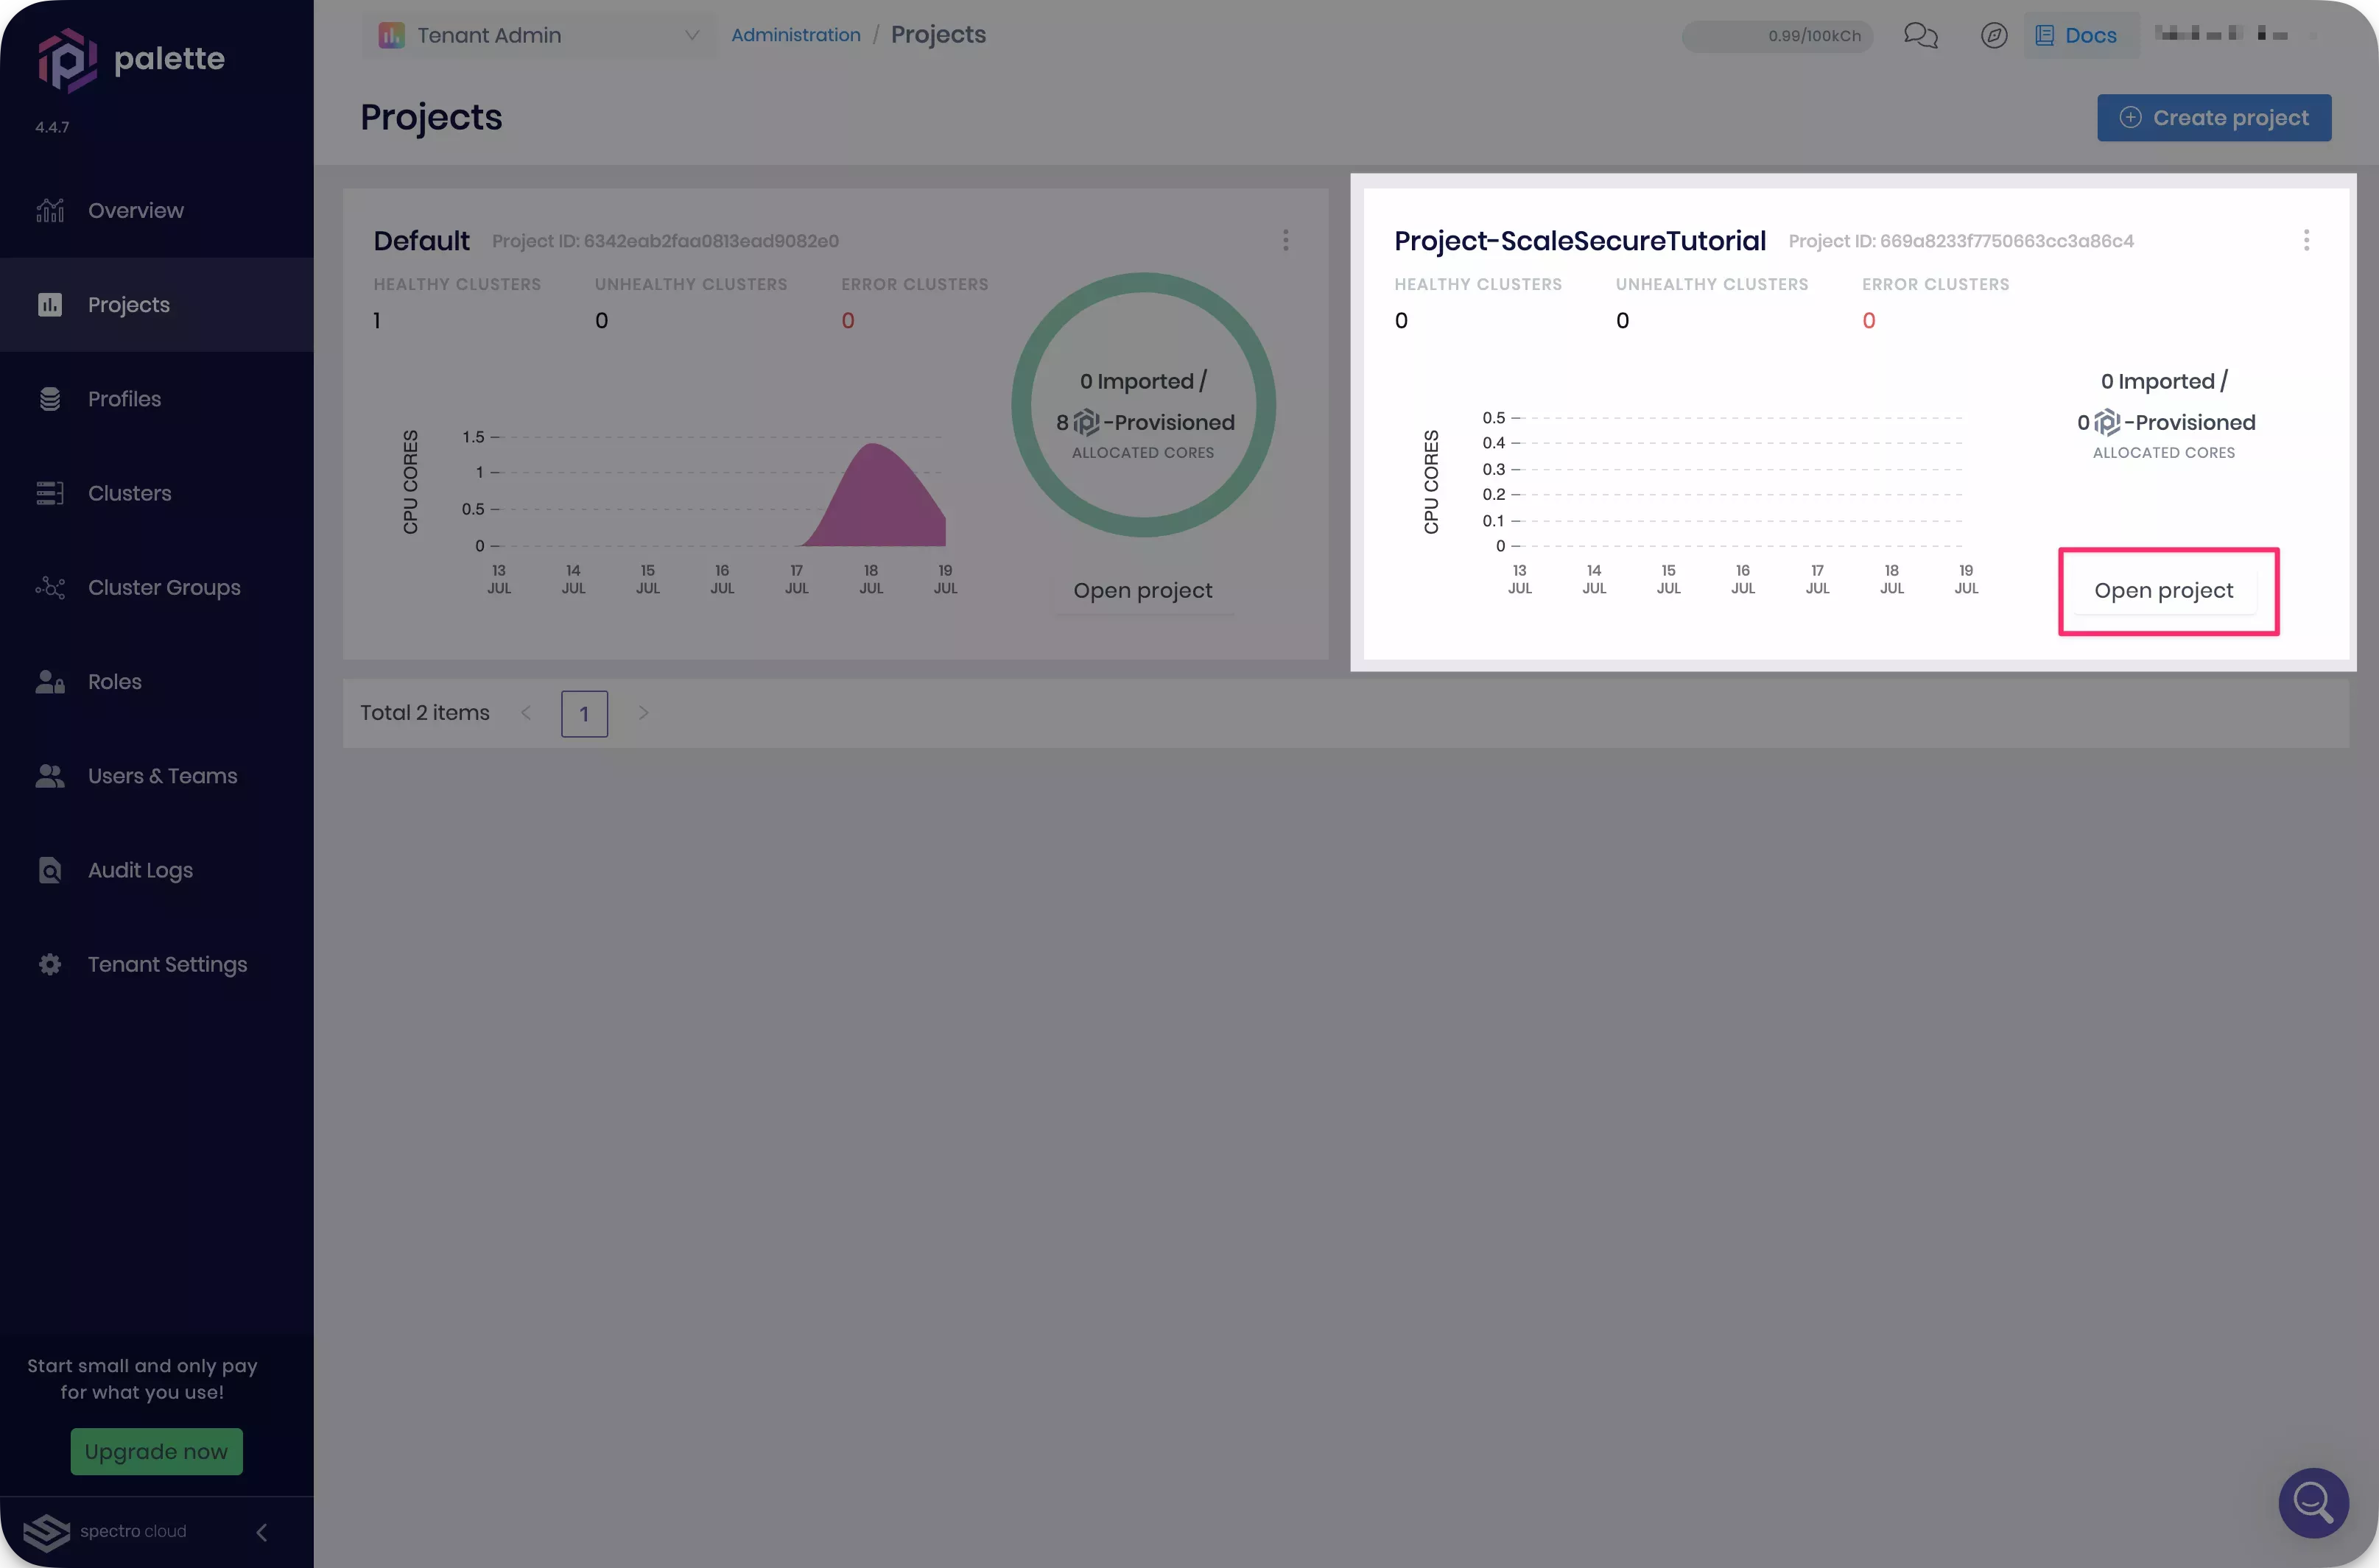Click the Tenant Settings gear icon
This screenshot has width=2379, height=1568.
pos(50,964)
